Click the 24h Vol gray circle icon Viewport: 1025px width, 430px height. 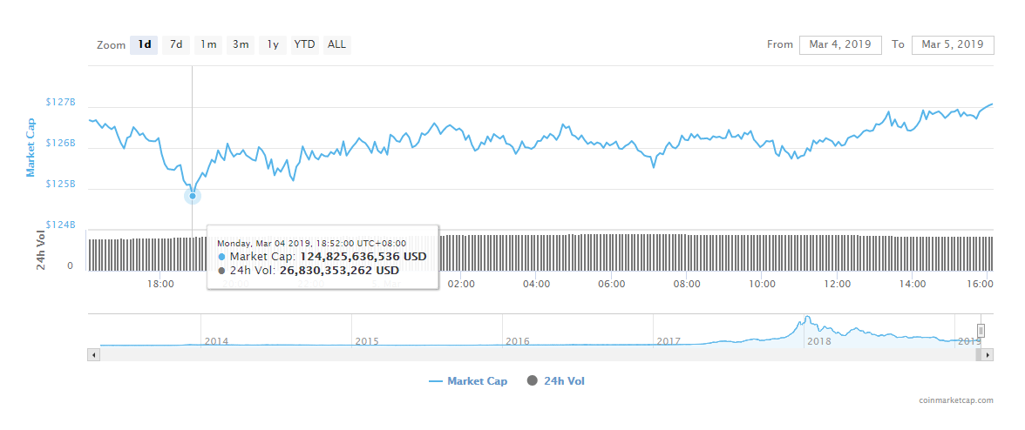click(533, 381)
